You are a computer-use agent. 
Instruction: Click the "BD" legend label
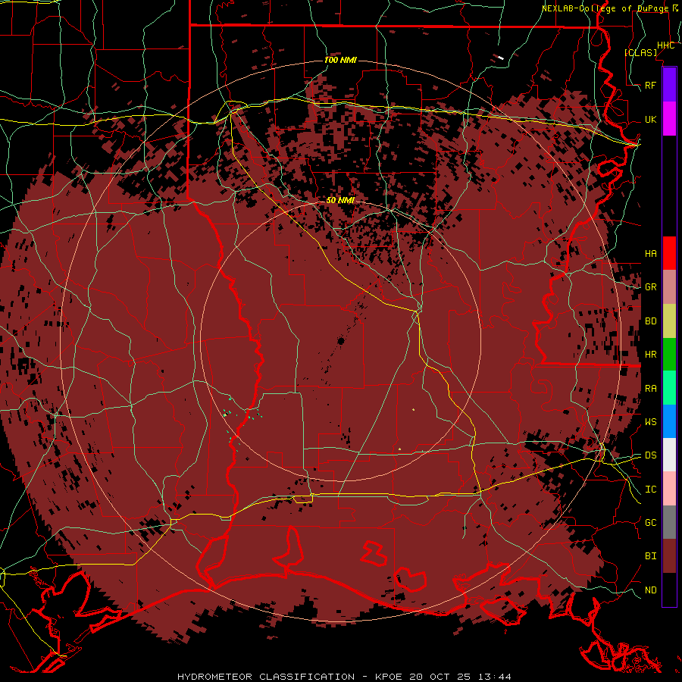(x=650, y=321)
